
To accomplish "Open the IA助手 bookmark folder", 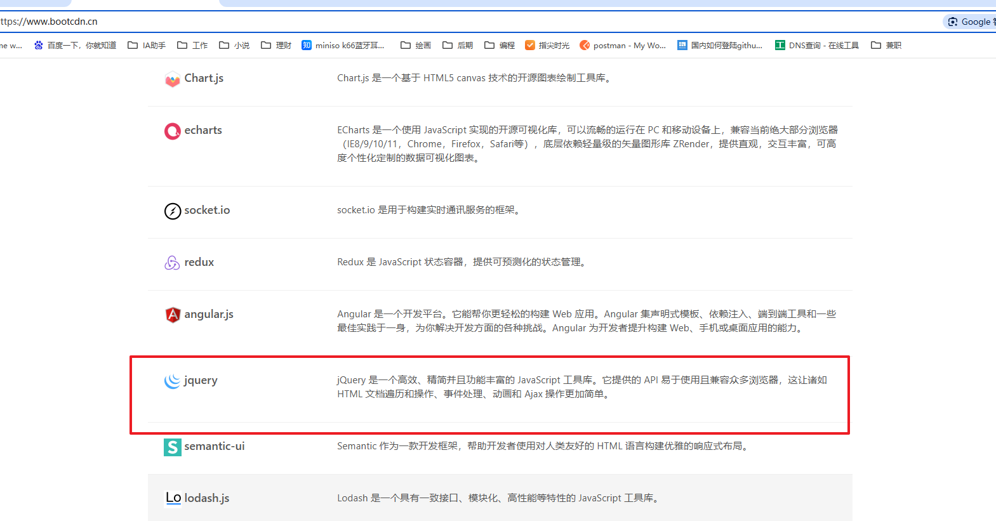I will pos(147,45).
